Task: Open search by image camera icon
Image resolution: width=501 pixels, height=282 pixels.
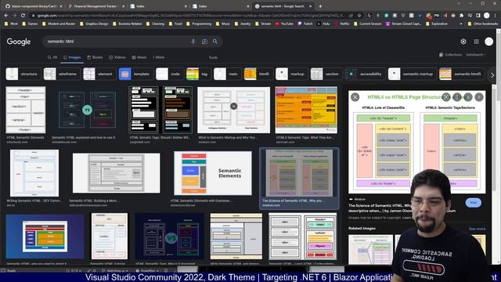Action: tap(204, 42)
